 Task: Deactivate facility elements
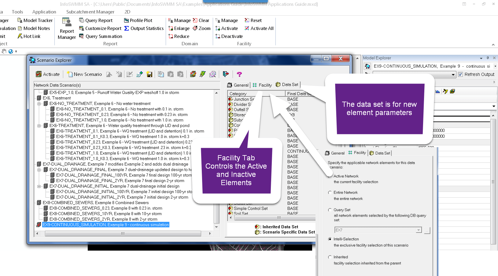tap(229, 36)
